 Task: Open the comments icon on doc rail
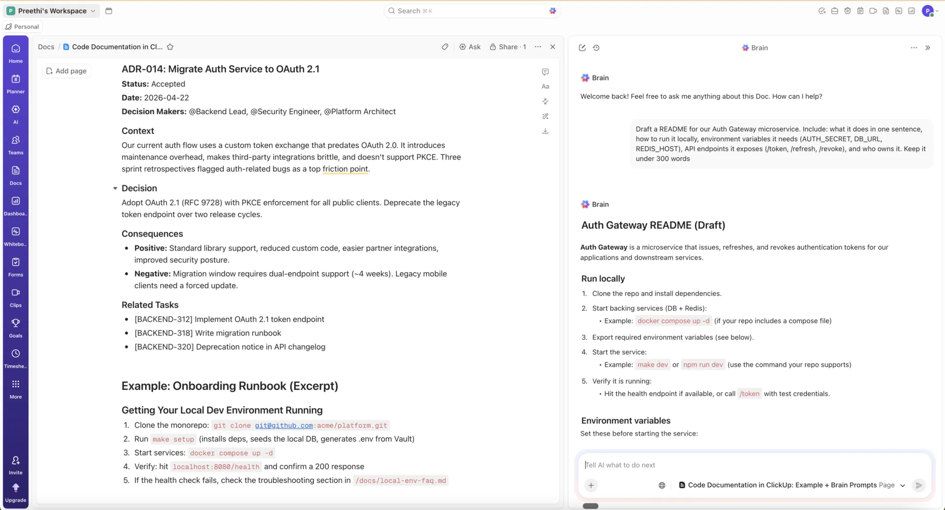point(545,72)
